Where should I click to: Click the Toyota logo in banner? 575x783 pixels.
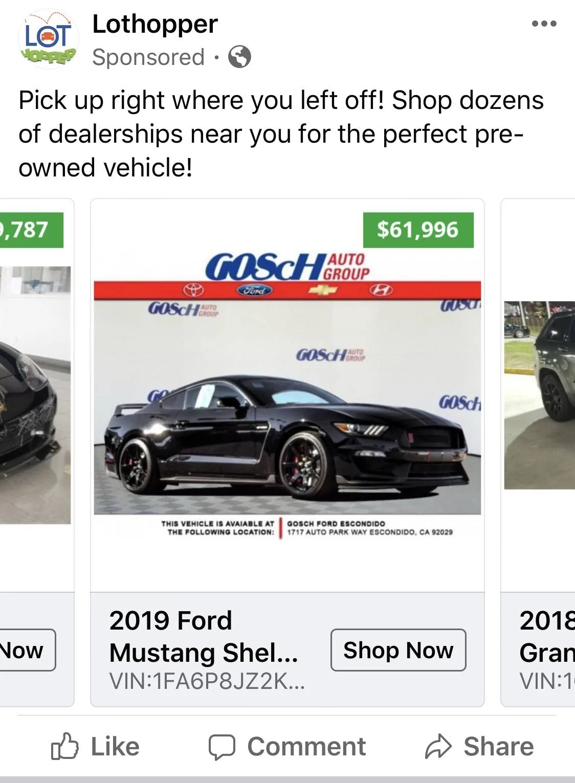(193, 290)
